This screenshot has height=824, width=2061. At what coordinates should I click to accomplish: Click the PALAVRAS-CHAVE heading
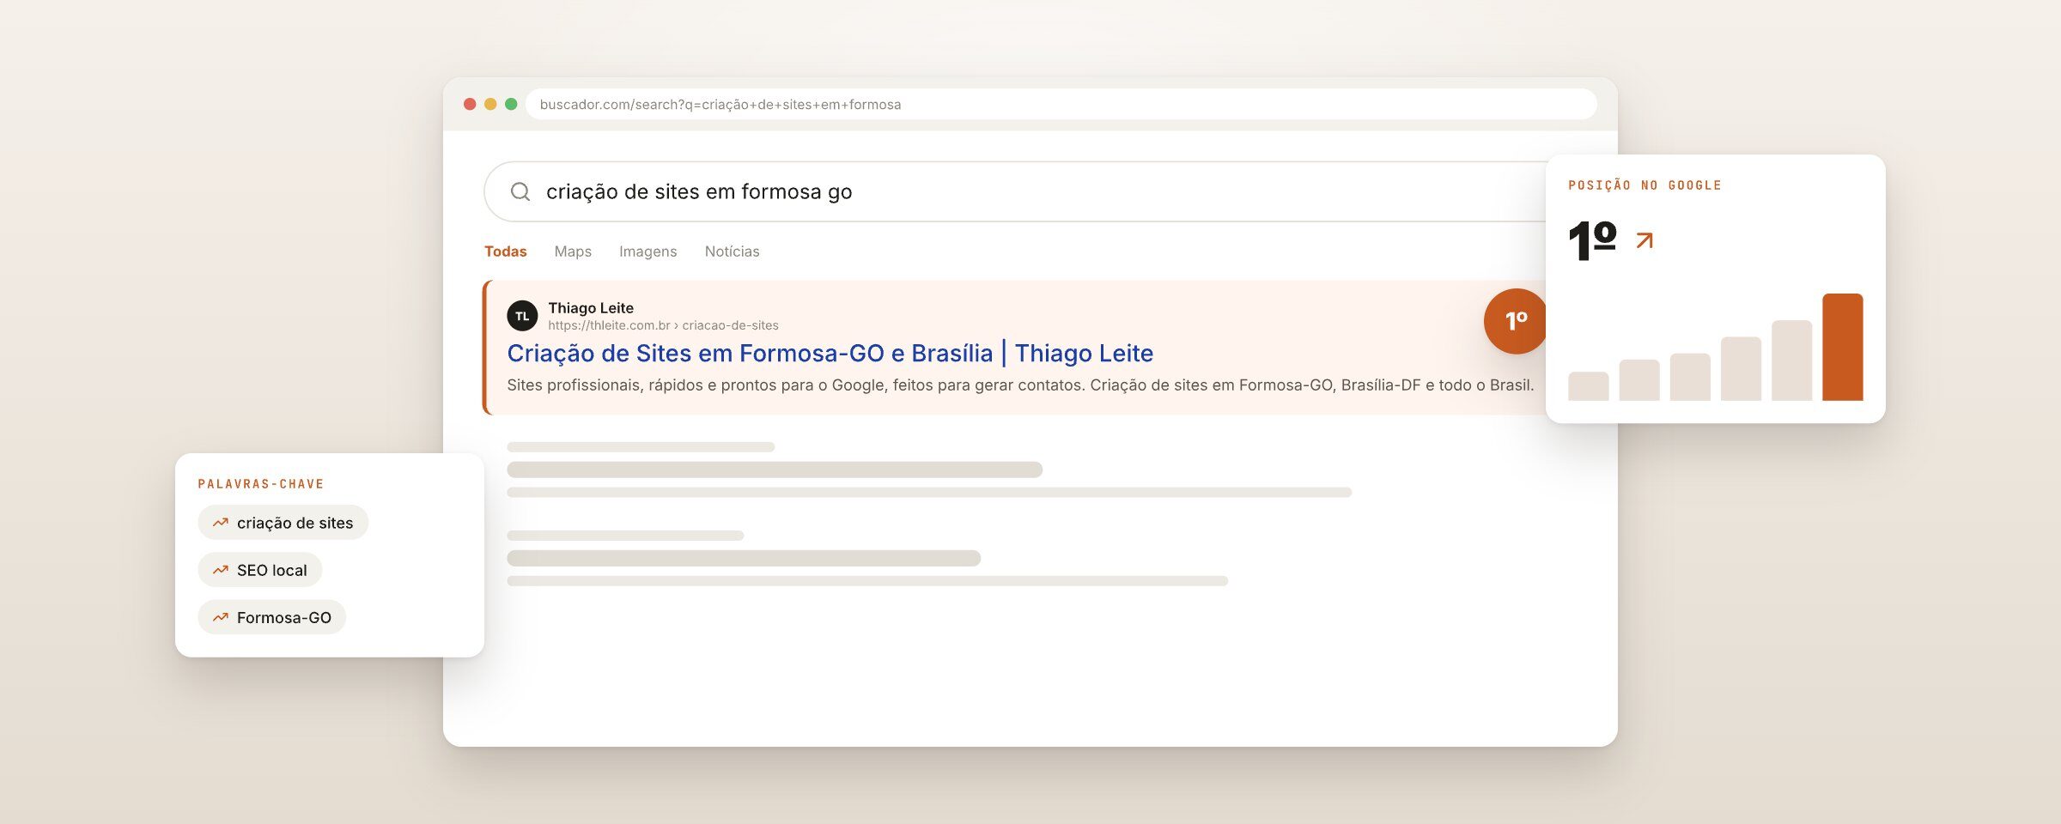coord(261,484)
